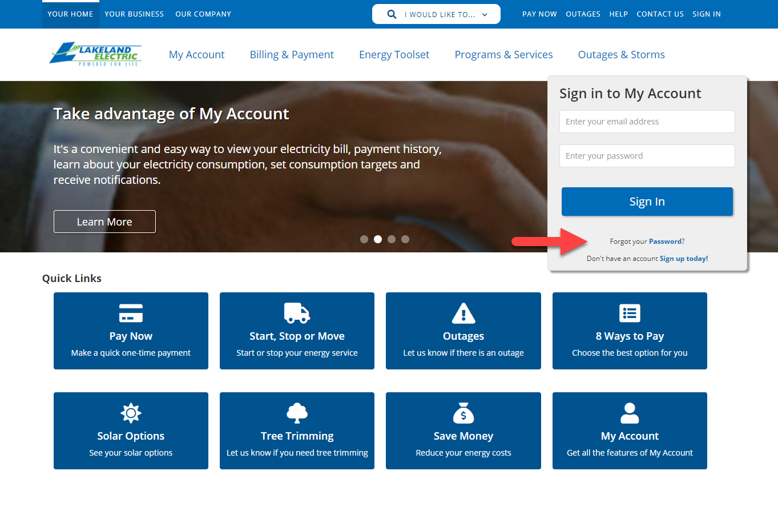Image resolution: width=778 pixels, height=523 pixels.
Task: Click the money bag Save Money icon
Action: 463,413
